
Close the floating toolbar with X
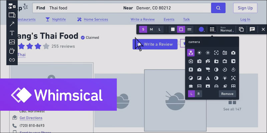263,29
